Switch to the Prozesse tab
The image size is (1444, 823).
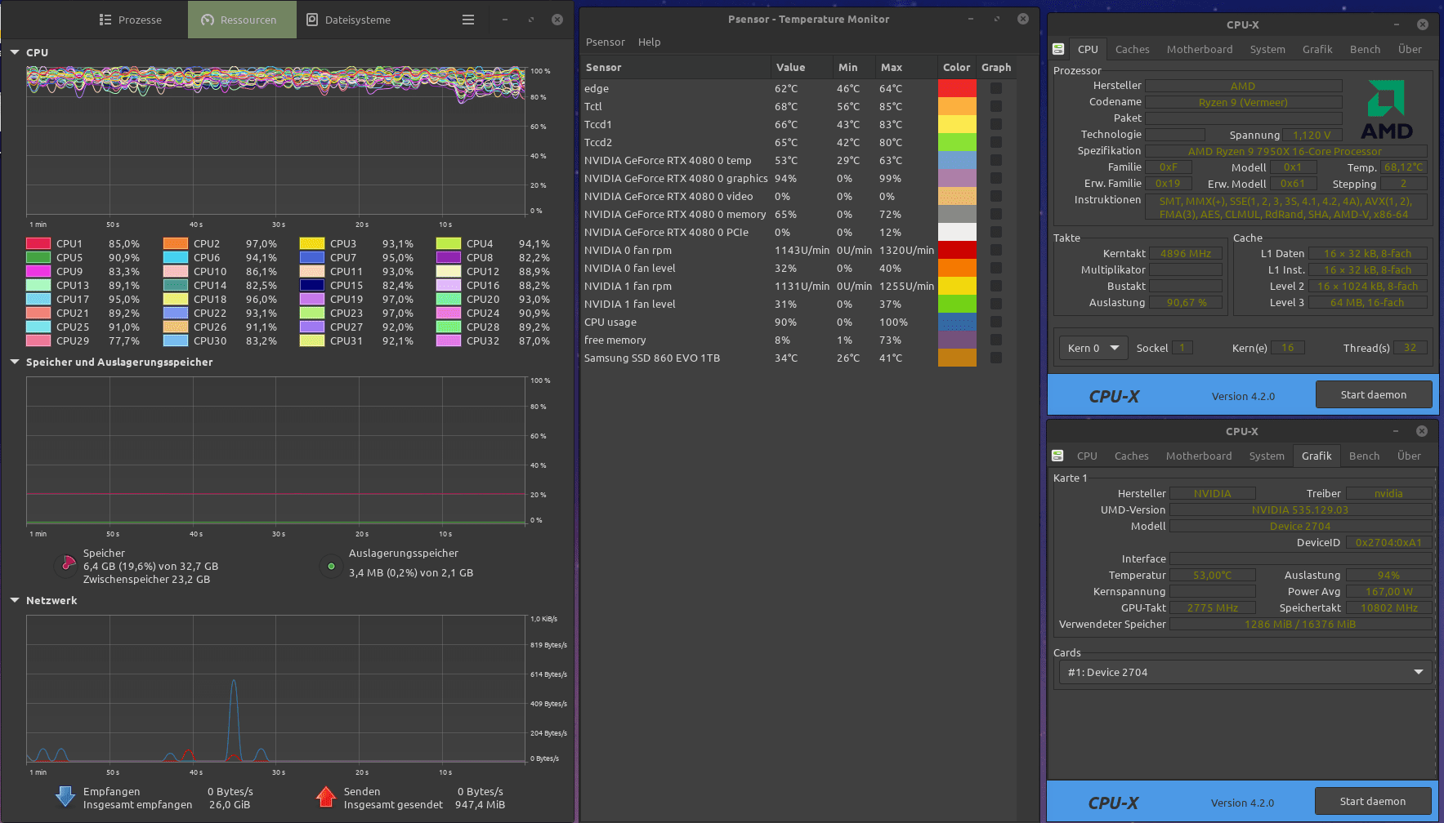click(131, 20)
